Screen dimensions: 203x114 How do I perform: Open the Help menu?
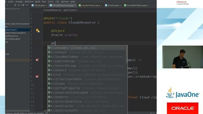(x=73, y=2)
